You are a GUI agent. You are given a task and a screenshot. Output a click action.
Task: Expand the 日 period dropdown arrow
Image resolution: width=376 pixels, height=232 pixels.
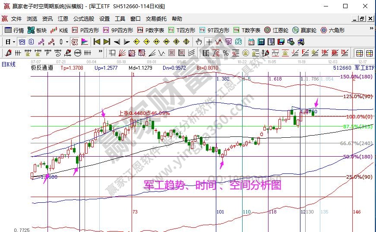[x=14, y=42]
